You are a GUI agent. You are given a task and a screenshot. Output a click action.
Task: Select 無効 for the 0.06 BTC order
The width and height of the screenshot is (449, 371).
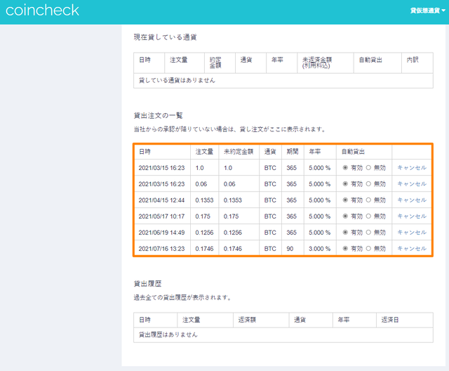[x=368, y=184]
